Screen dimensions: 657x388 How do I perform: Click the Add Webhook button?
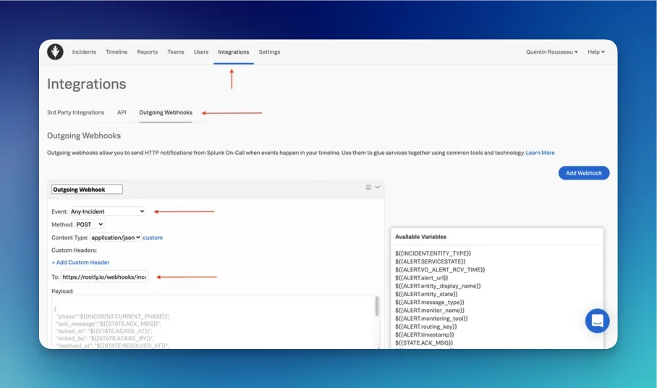[584, 172]
